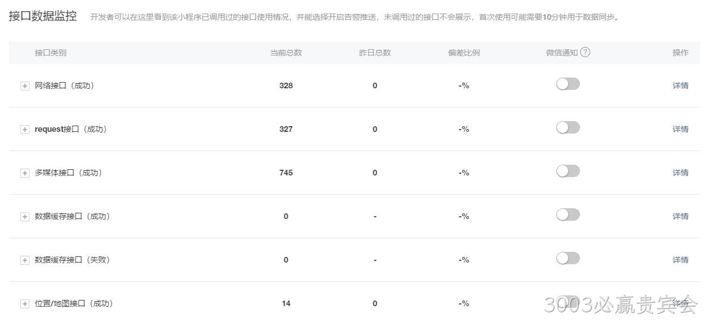Open 详情 link for 数据缓存接口（失败）
Image resolution: width=707 pixels, height=322 pixels.
680,260
